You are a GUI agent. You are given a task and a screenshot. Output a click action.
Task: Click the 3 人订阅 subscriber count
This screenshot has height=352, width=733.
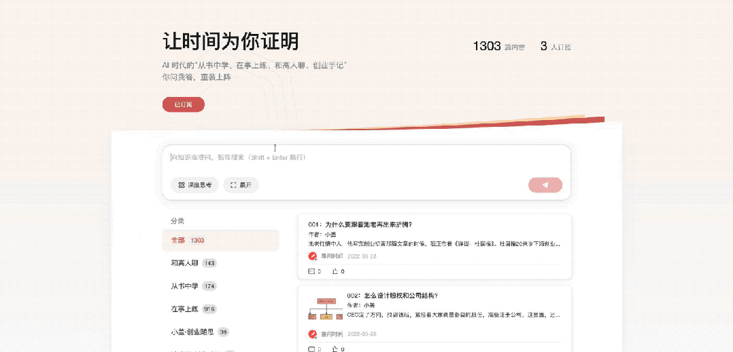point(556,46)
